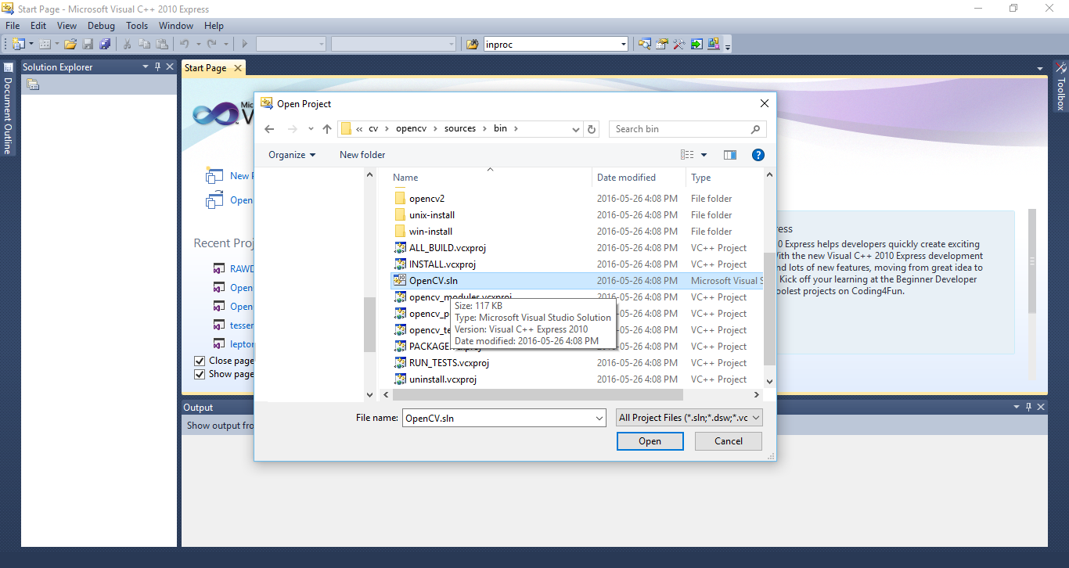Click the Cut toolbar icon

pyautogui.click(x=127, y=45)
